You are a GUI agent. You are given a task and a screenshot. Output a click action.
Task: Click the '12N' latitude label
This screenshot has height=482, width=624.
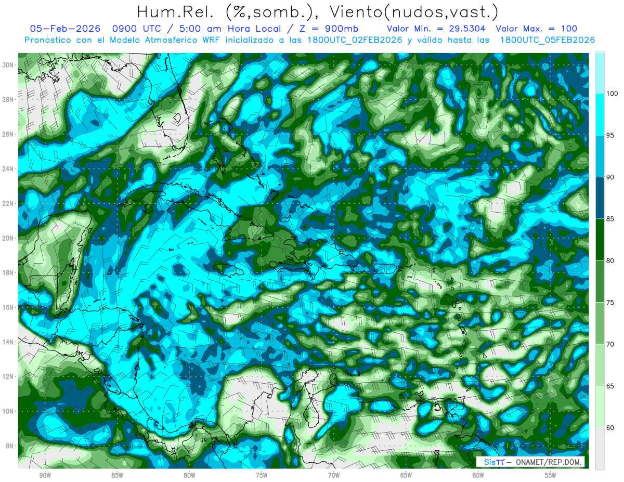[9, 376]
